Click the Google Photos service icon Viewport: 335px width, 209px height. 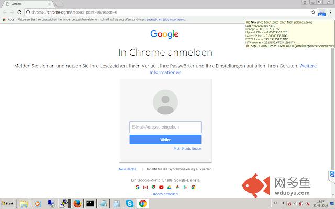pyautogui.click(x=177, y=187)
